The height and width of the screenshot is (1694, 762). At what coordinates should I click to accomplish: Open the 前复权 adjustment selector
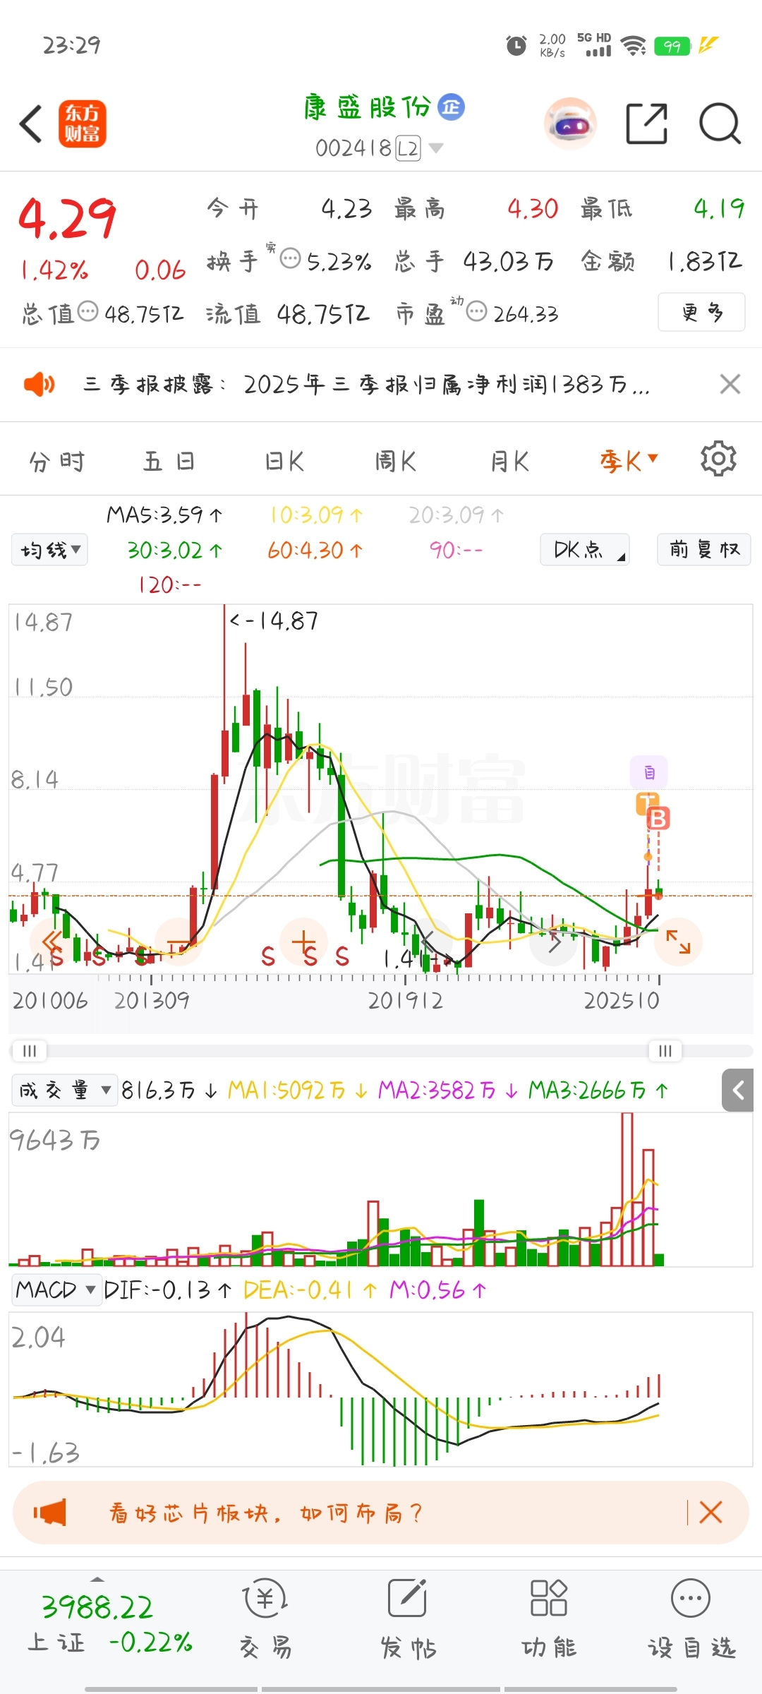(x=704, y=549)
